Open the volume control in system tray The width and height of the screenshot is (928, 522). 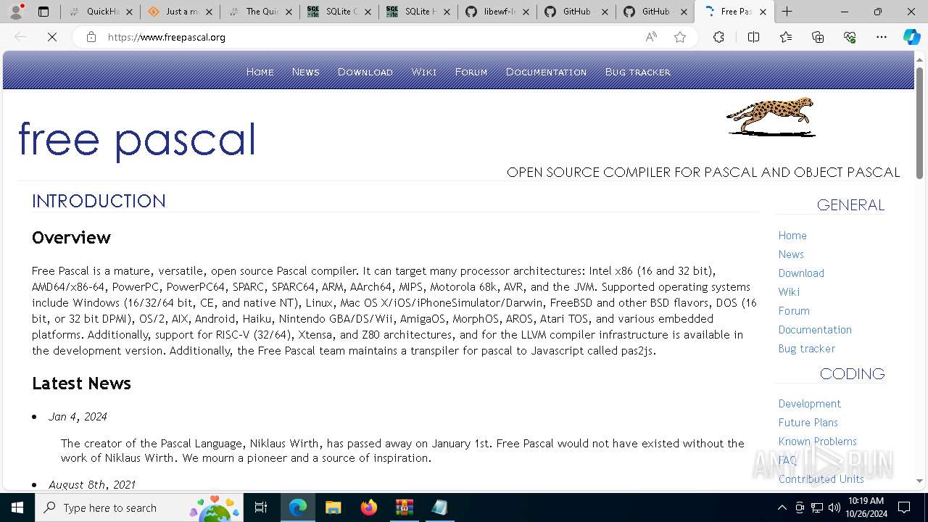(834, 507)
